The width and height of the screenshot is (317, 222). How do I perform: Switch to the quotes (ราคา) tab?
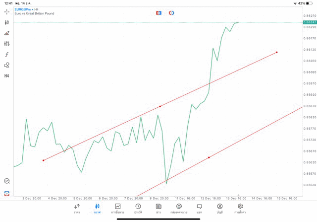coord(77,208)
